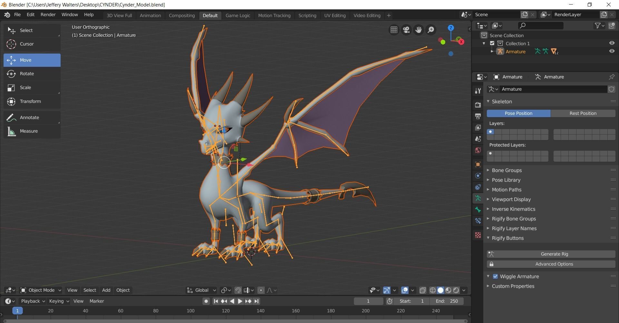Open Render properties tab
This screenshot has width=619, height=323.
coord(478,105)
